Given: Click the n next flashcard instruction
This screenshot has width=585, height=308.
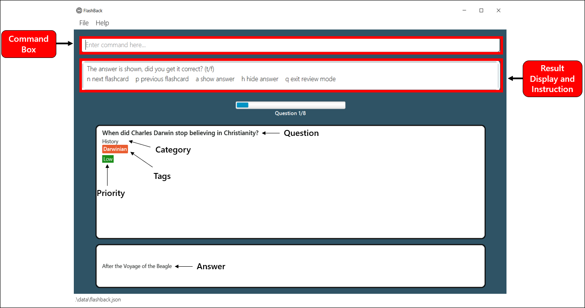Looking at the screenshot, I should coord(107,79).
